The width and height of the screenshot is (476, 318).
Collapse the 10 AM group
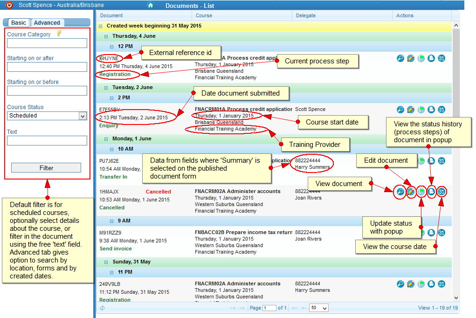pyautogui.click(x=112, y=149)
